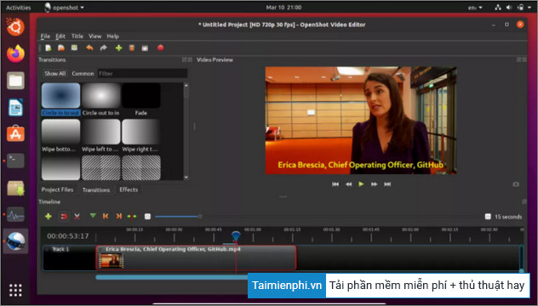Select the Wipe left to transition thumbnail
The image size is (538, 306).
(x=100, y=132)
